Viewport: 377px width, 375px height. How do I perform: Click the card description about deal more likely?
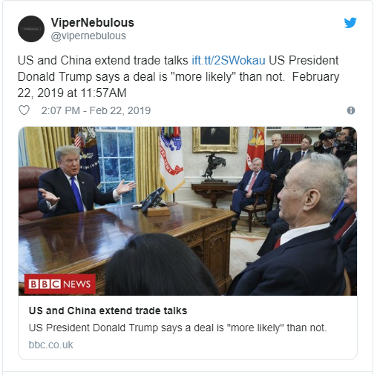click(177, 328)
